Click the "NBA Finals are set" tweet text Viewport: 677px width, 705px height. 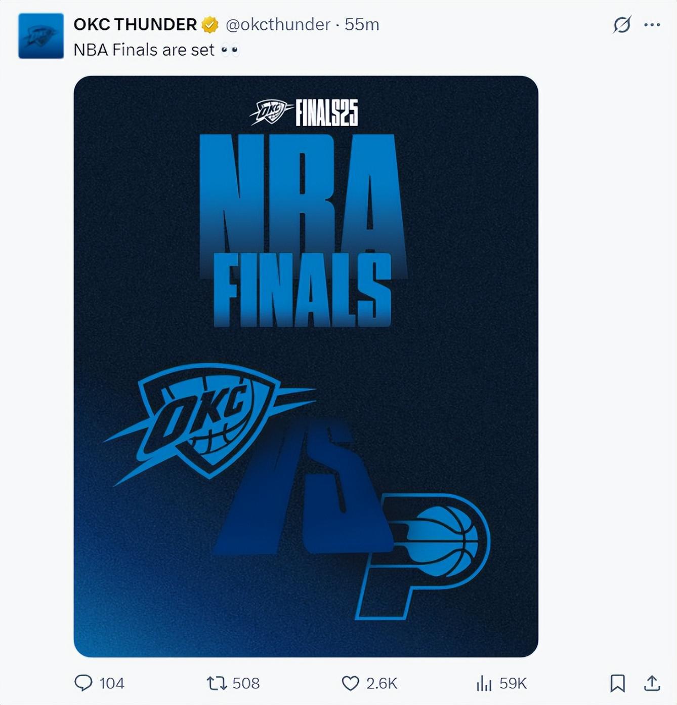[x=144, y=50]
